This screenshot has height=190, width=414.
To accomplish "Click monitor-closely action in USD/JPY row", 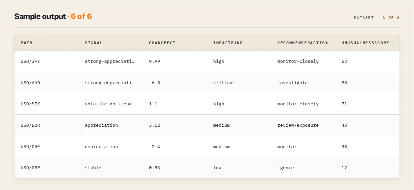I will coord(298,61).
